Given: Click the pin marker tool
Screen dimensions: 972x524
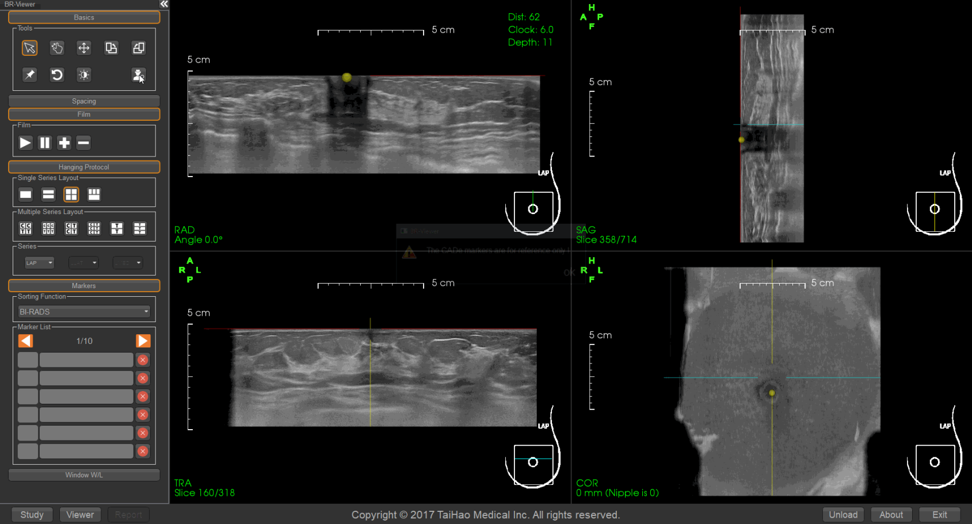Looking at the screenshot, I should (x=29, y=75).
